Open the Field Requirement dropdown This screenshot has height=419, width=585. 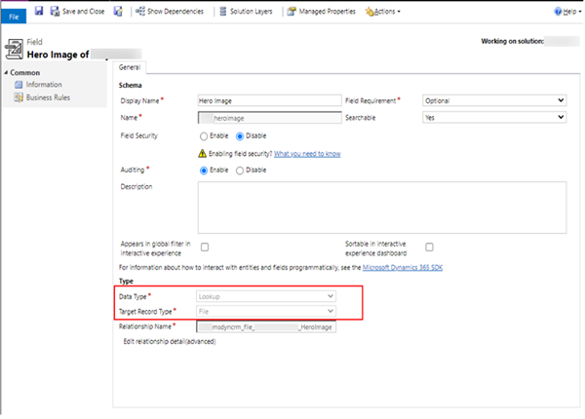(493, 100)
